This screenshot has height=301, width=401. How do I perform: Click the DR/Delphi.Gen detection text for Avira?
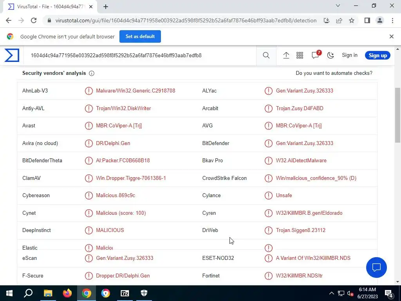coord(113,143)
